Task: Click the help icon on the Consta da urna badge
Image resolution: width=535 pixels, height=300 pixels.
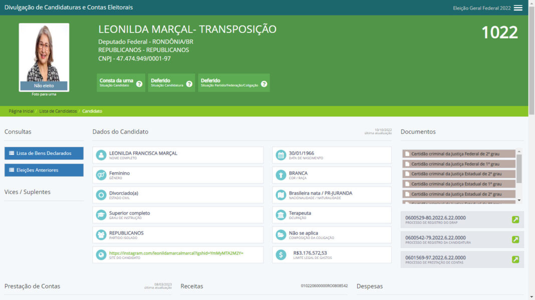Action: coord(139,84)
